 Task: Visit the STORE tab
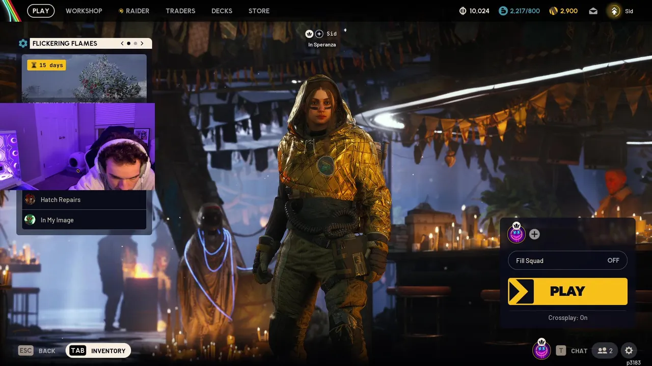pyautogui.click(x=259, y=11)
